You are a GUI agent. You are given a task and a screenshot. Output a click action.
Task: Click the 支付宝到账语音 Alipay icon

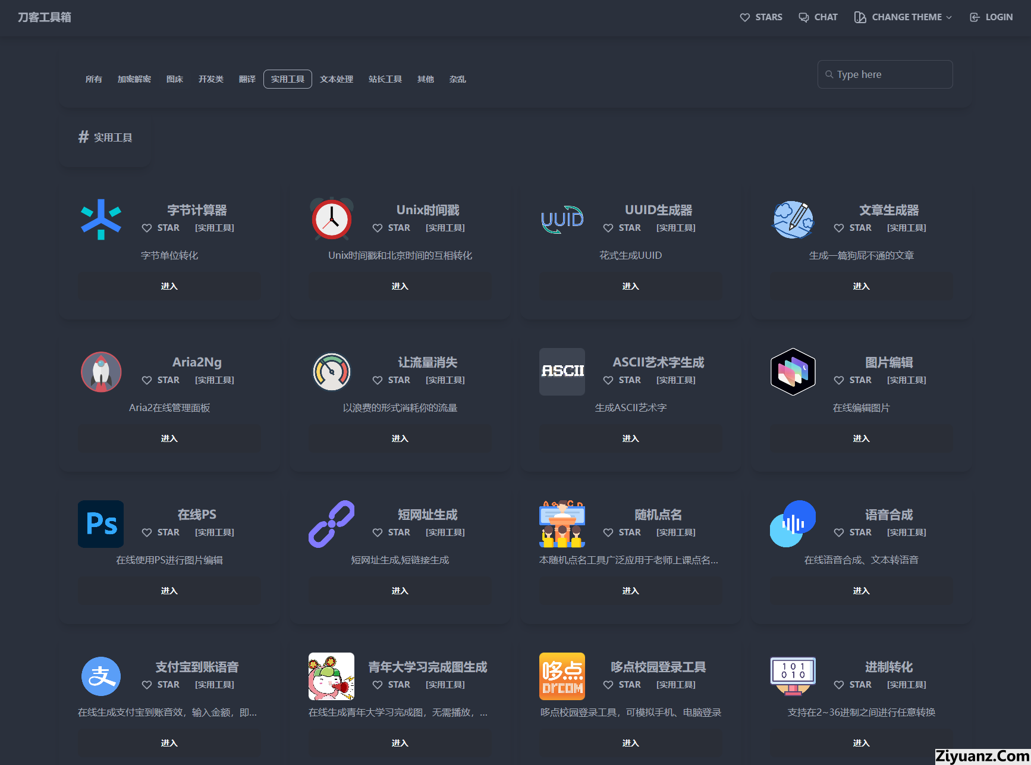pyautogui.click(x=101, y=676)
